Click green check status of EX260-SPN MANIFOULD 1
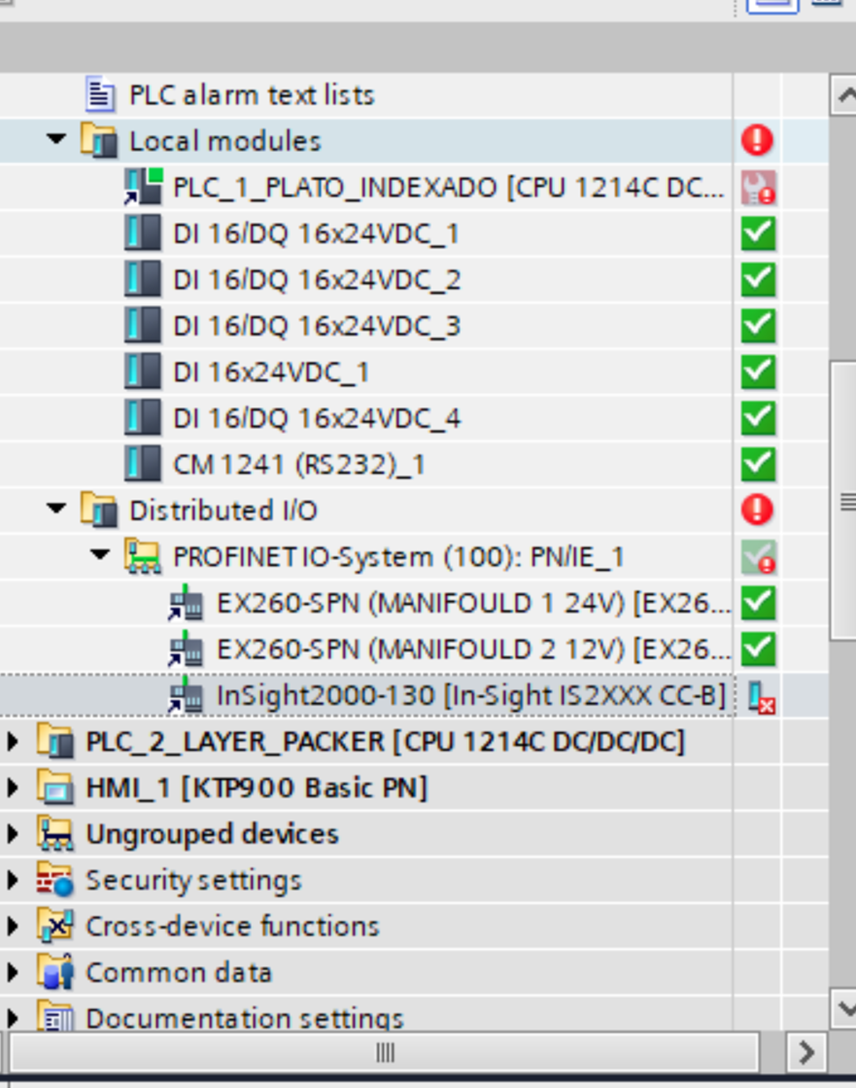Screen dimensions: 856x1088 coord(758,603)
